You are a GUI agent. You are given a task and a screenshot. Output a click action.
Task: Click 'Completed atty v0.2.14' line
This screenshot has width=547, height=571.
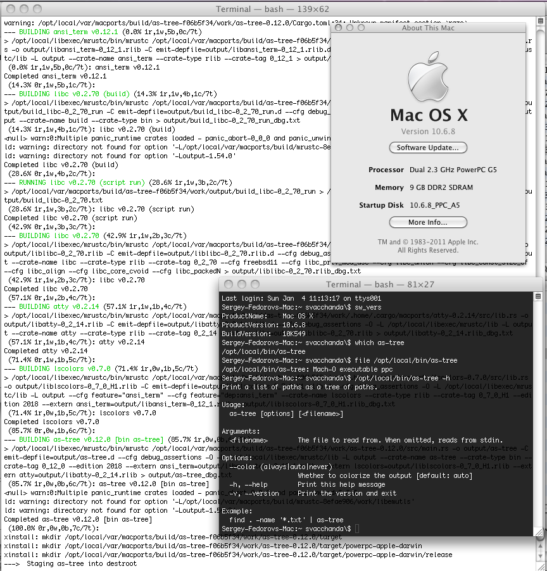coord(46,351)
